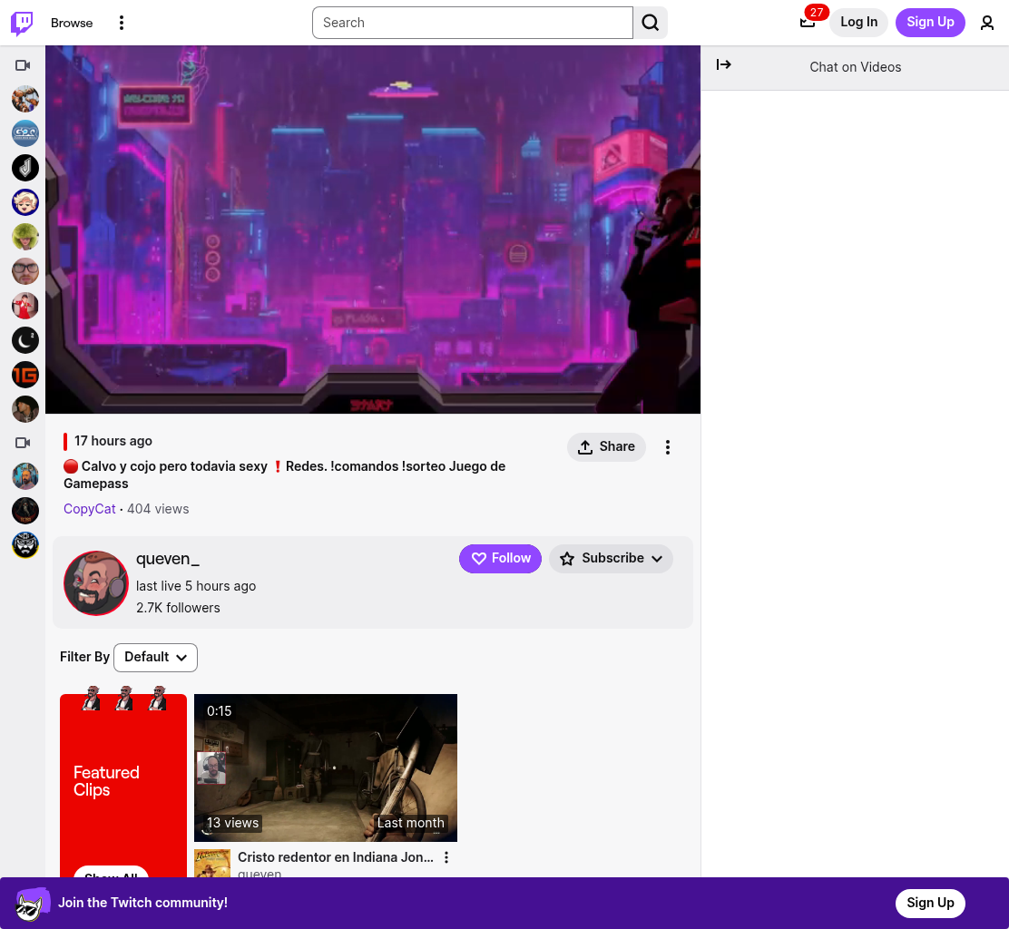The image size is (1009, 929).
Task: Click the second sidebar camera icon
Action: click(23, 443)
